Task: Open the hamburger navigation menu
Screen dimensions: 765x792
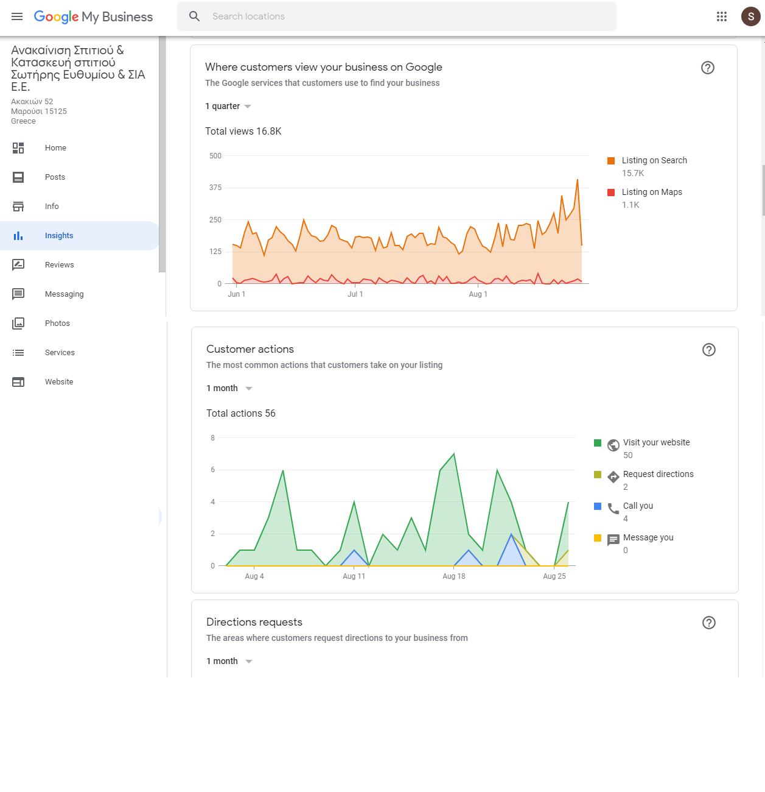Action: 17,16
